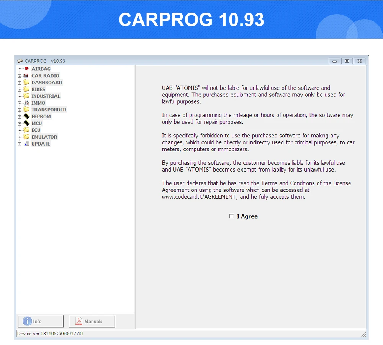Expand the AIRBAG tree node

point(20,69)
